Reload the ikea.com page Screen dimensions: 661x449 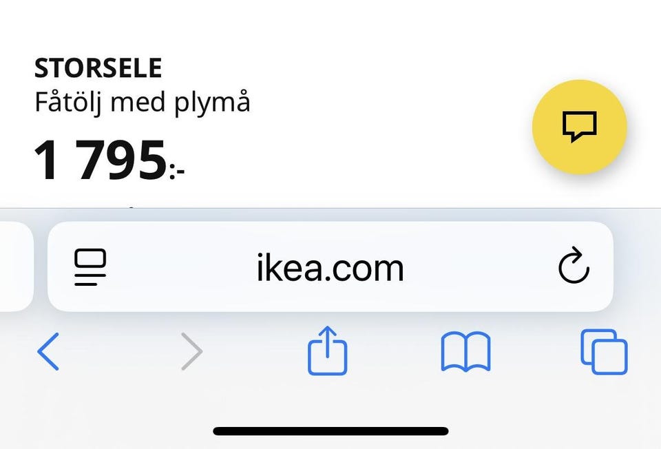pos(573,267)
